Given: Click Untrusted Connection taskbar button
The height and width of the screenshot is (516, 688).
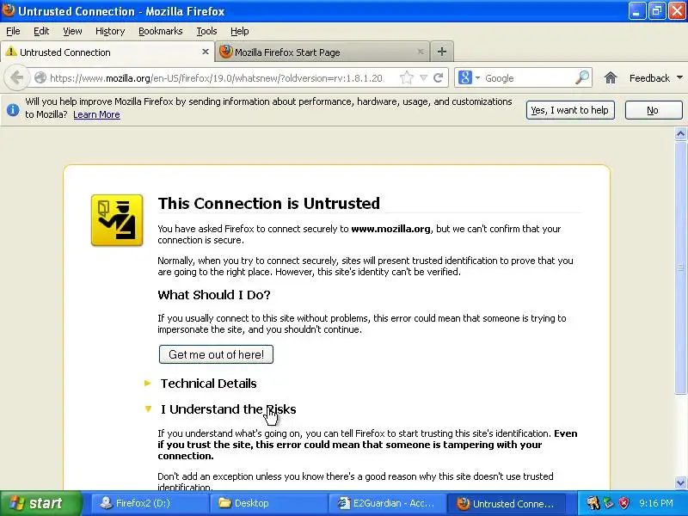Looking at the screenshot, I should 506,503.
